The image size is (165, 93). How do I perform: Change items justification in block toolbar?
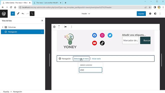pos(65,27)
